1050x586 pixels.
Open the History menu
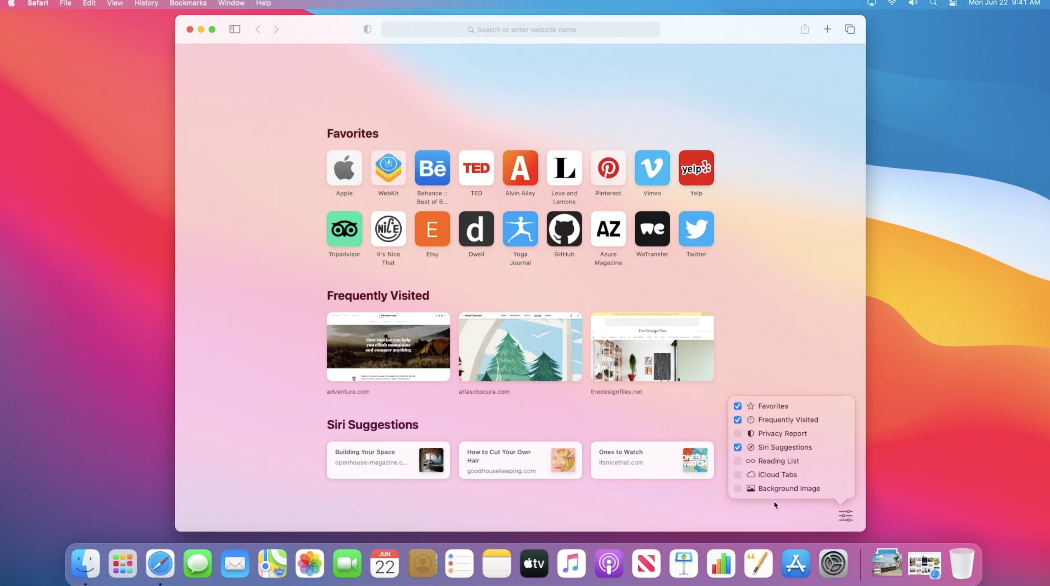point(146,3)
